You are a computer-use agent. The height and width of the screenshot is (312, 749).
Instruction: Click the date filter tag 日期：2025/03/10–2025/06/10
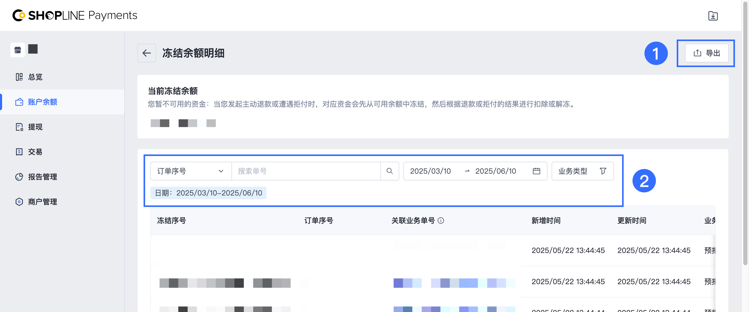[x=208, y=193]
